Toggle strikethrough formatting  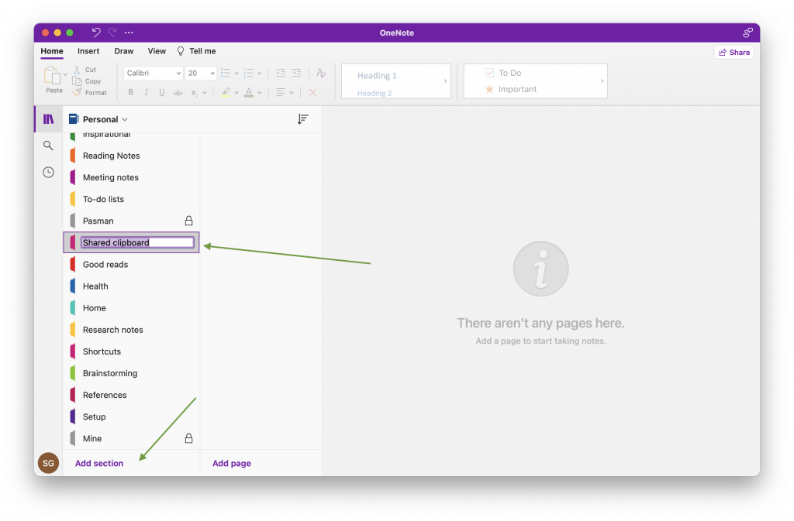[x=178, y=92]
